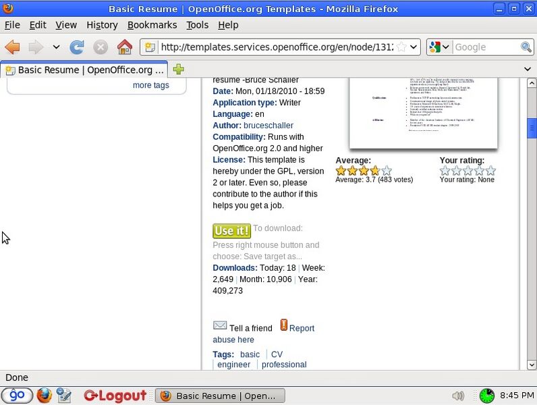Image resolution: width=537 pixels, height=405 pixels.
Task: Click the blue vertical scrollbar thumb
Action: (x=532, y=128)
